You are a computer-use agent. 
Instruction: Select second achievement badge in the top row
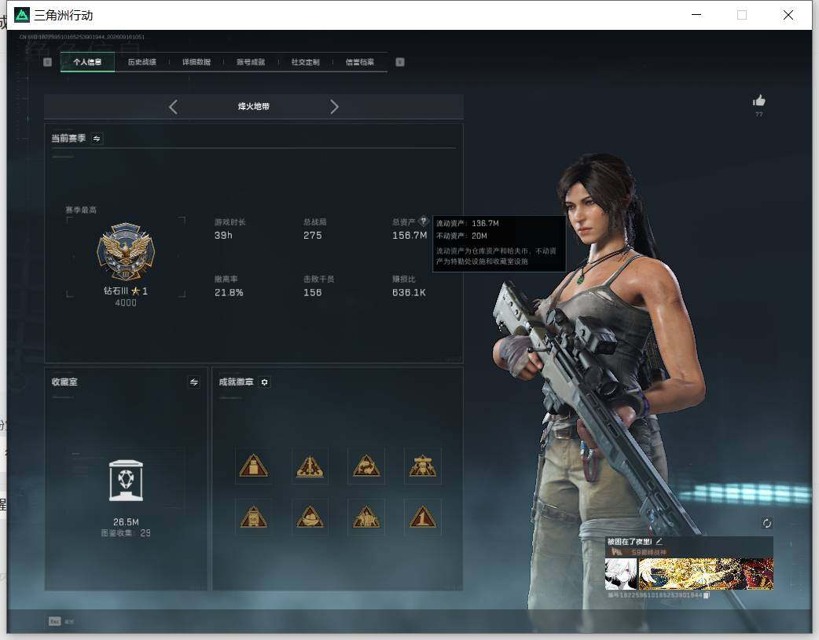coord(310,466)
